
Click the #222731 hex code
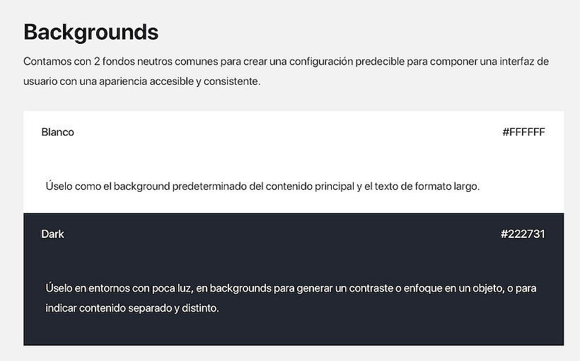(x=523, y=234)
